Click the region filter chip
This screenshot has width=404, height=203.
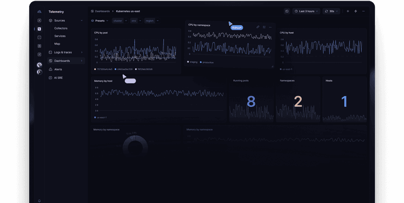point(149,21)
